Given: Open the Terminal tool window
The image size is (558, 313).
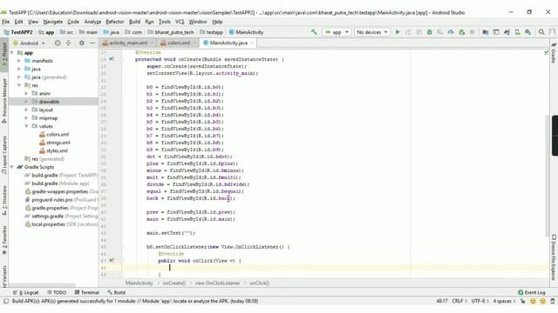Looking at the screenshot, I should click(x=86, y=292).
